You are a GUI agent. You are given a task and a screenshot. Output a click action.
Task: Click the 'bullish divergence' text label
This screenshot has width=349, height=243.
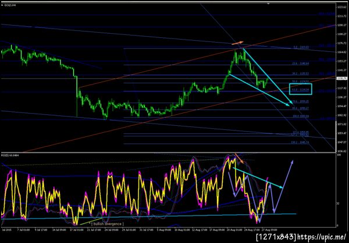tap(107, 224)
